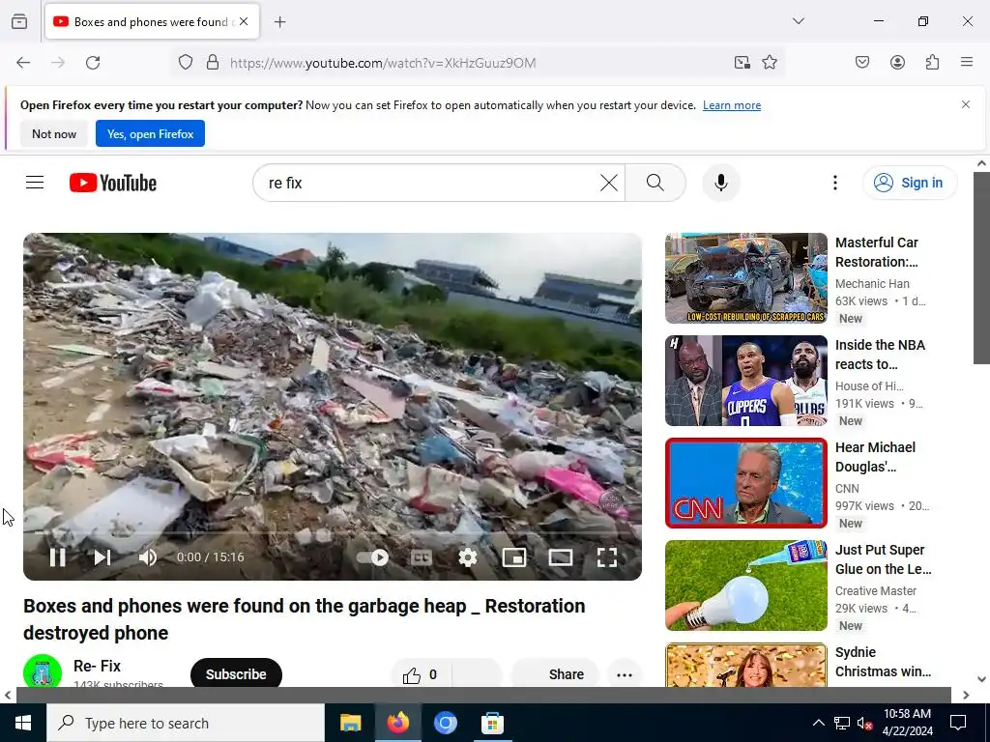This screenshot has width=990, height=742.
Task: Open Re- Fix channel avatar
Action: click(x=43, y=671)
